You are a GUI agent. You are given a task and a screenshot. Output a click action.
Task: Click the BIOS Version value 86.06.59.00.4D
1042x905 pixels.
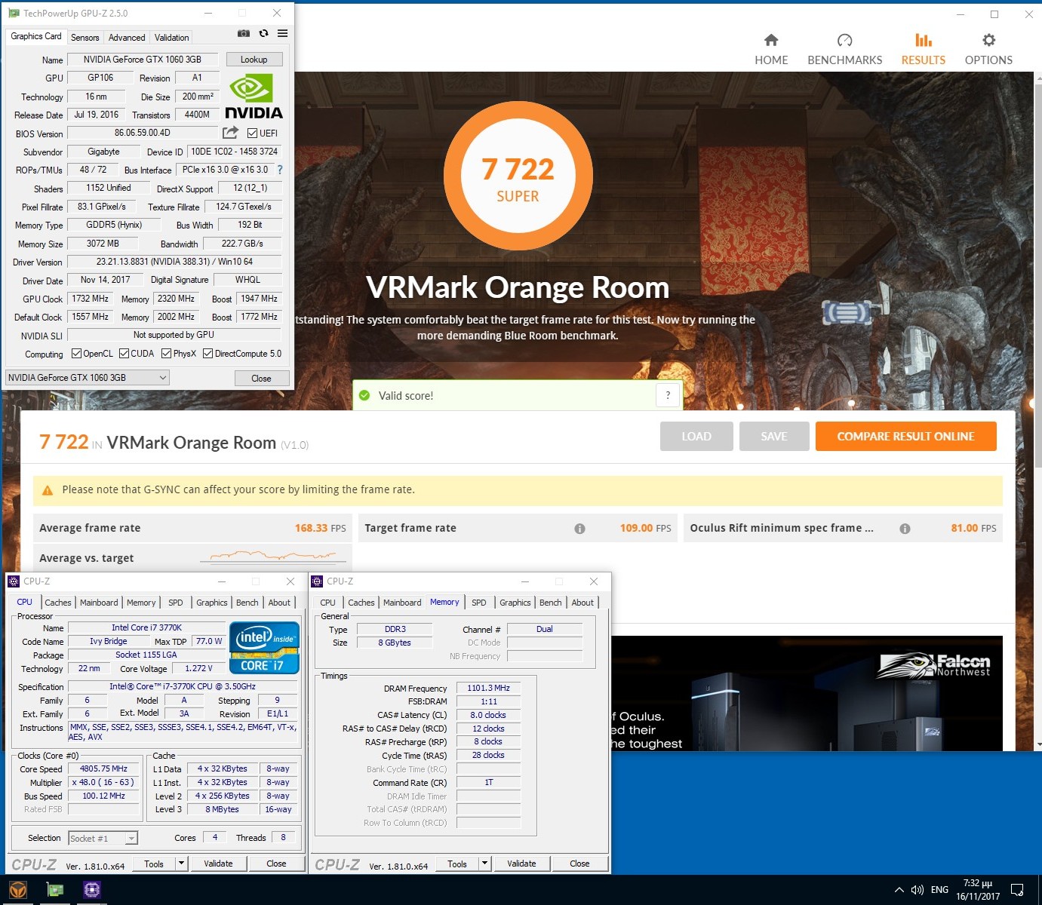143,133
